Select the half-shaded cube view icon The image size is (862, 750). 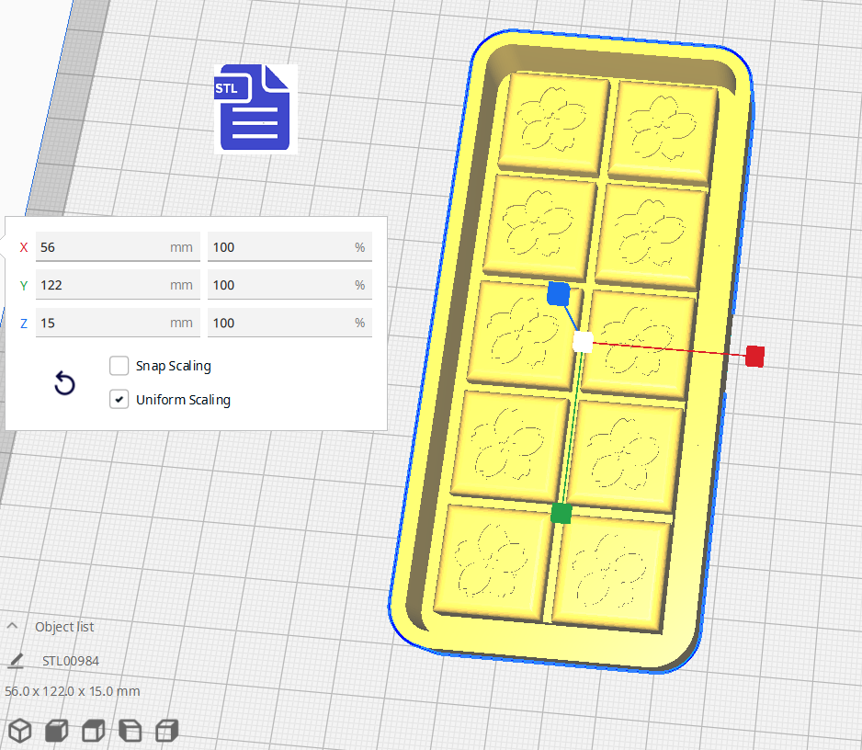tap(92, 730)
